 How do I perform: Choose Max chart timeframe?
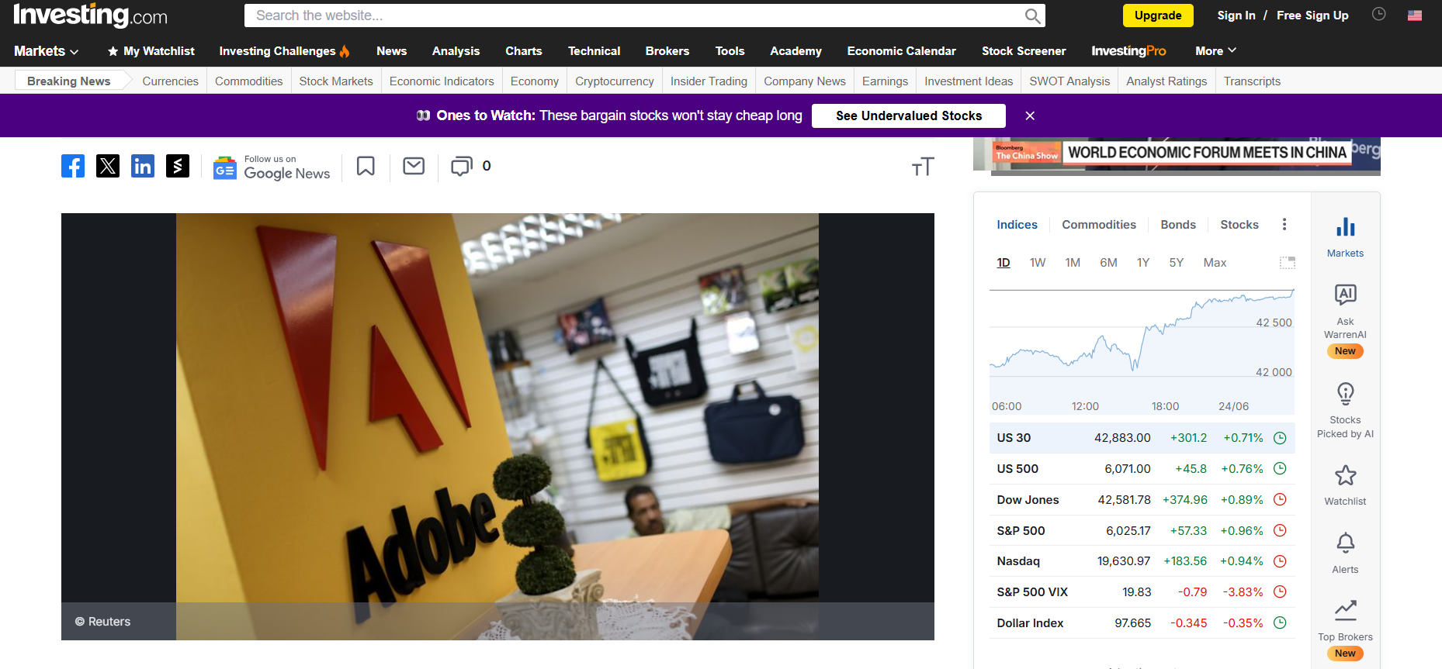(1215, 263)
